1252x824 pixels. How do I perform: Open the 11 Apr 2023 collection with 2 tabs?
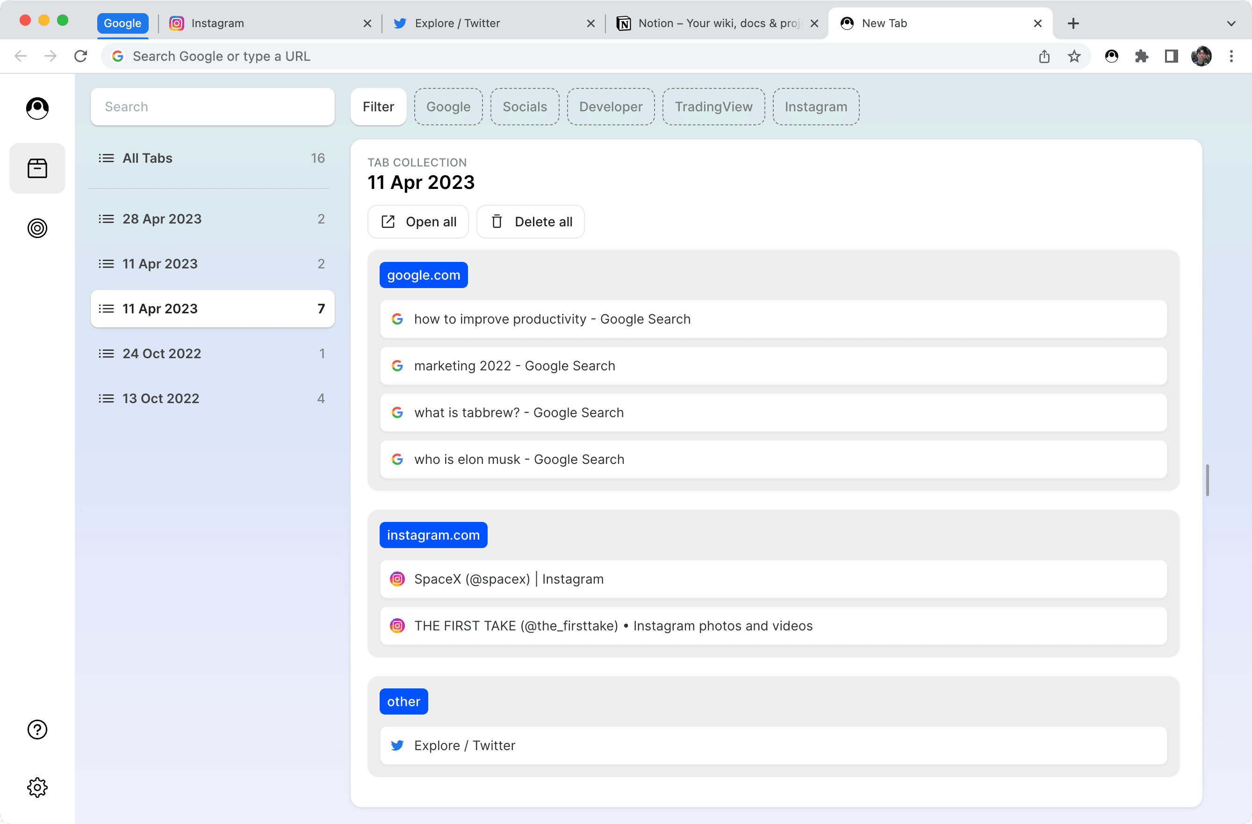(213, 264)
